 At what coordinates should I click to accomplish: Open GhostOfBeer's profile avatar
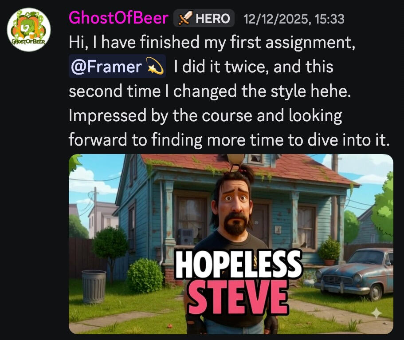(28, 30)
